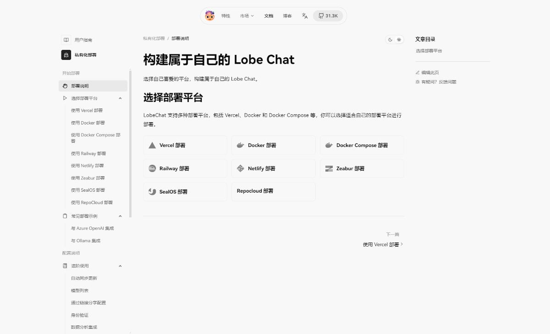550x334 pixels.
Task: Expand the 市场 dropdown in the navbar
Action: [x=246, y=15]
